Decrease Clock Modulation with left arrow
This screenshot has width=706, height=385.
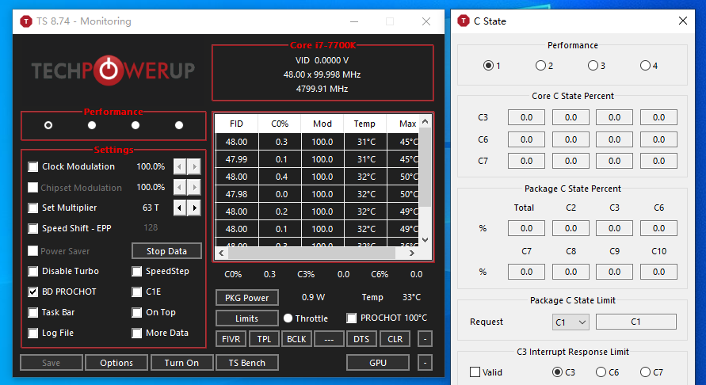point(180,166)
